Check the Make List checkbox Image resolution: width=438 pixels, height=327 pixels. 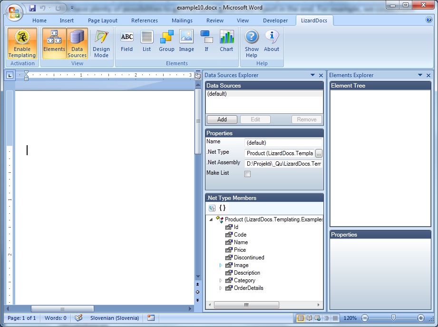247,174
